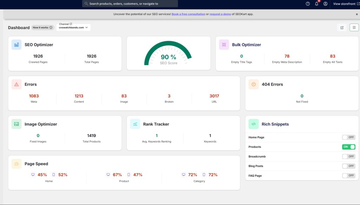This screenshot has height=205, width=360.
Task: Click the help question mark icon
Action: click(308, 4)
